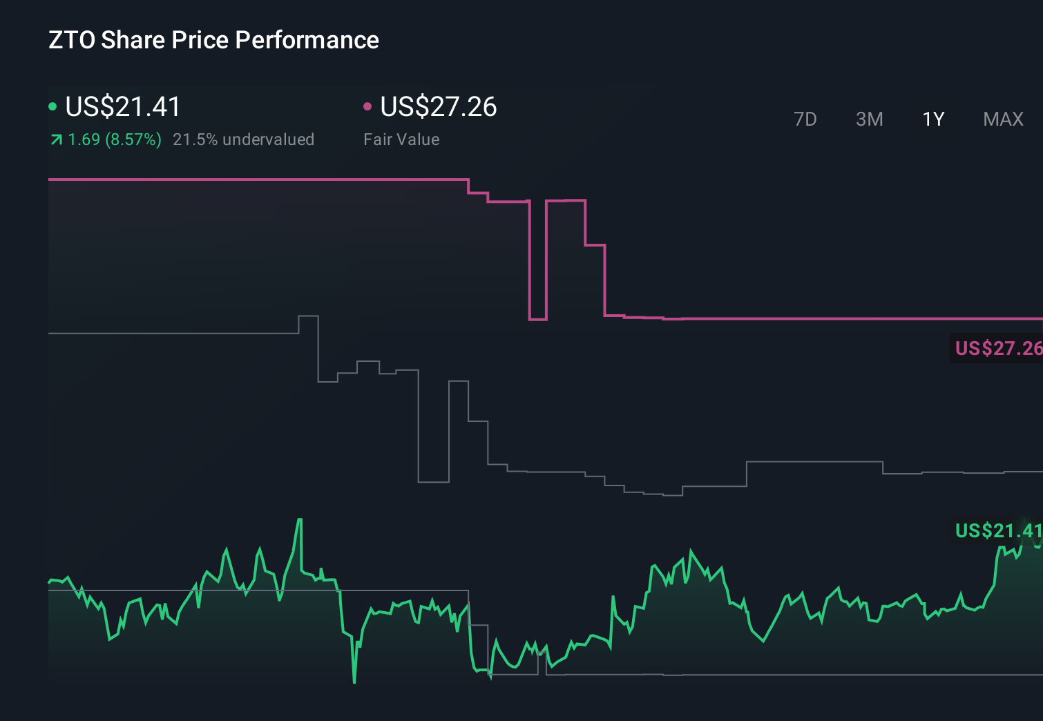Screen dimensions: 1043x721
Task: Select the 1Y tab
Action: pyautogui.click(x=932, y=119)
